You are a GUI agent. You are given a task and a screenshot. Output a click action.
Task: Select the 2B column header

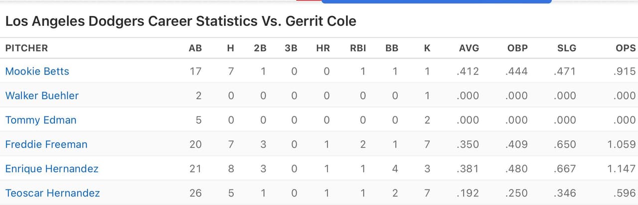click(x=260, y=48)
